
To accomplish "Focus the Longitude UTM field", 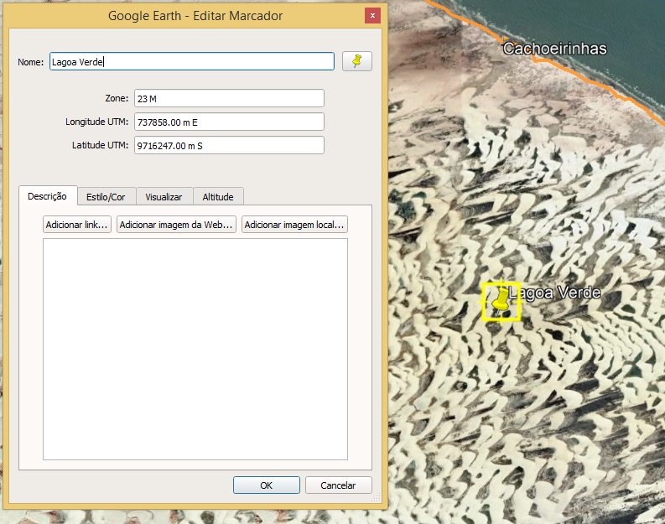I will click(x=228, y=122).
